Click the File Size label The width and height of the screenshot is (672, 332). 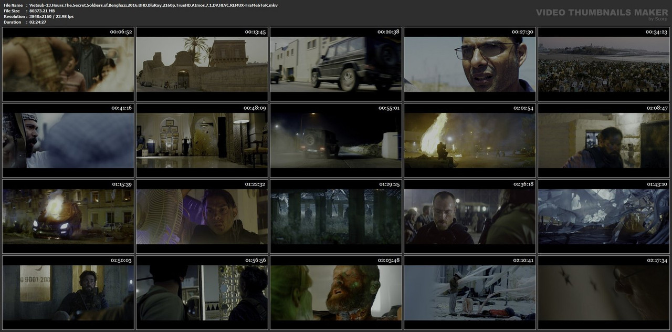point(12,11)
